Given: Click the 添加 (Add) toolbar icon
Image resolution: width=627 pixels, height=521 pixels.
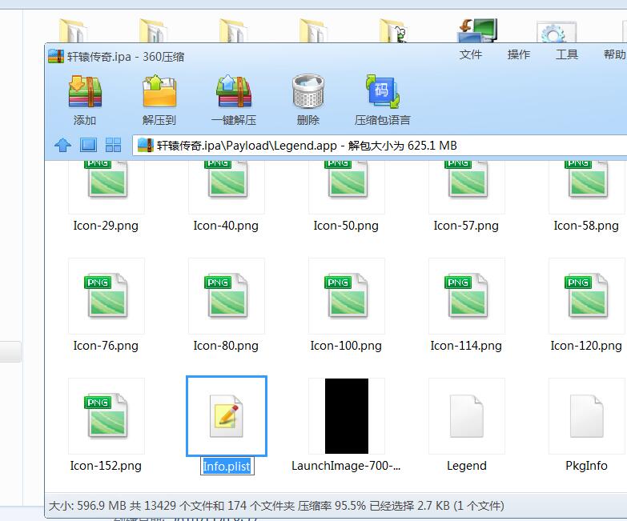Looking at the screenshot, I should 85,93.
